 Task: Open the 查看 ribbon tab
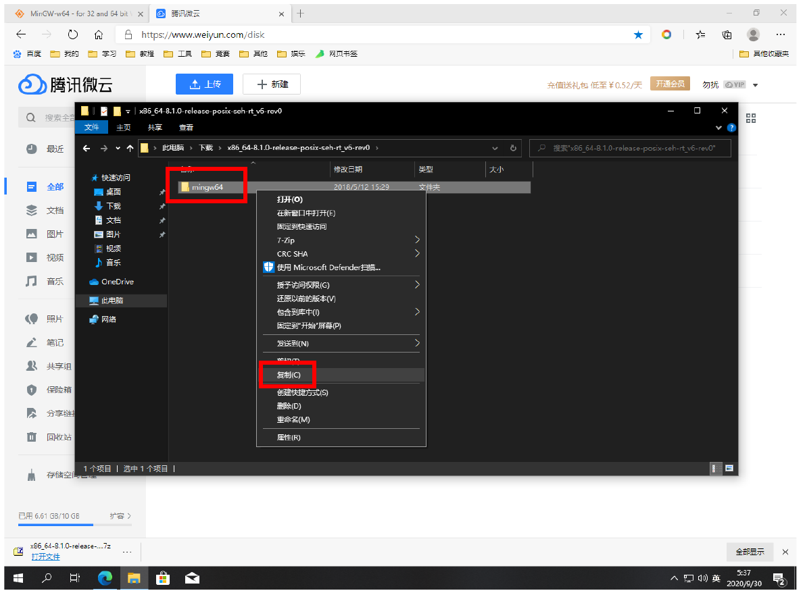coord(186,127)
